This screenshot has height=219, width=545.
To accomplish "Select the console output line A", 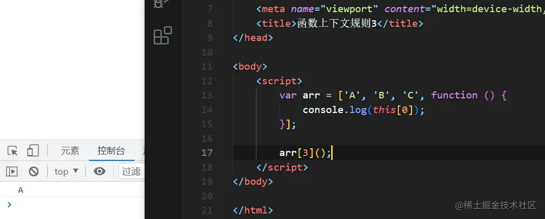I will click(21, 190).
